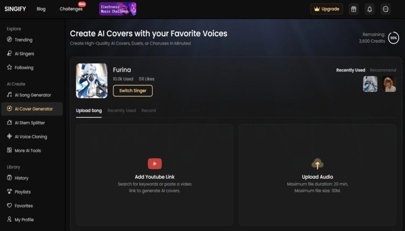Click the red YouTube play icon
This screenshot has height=231, width=405.
154,163
